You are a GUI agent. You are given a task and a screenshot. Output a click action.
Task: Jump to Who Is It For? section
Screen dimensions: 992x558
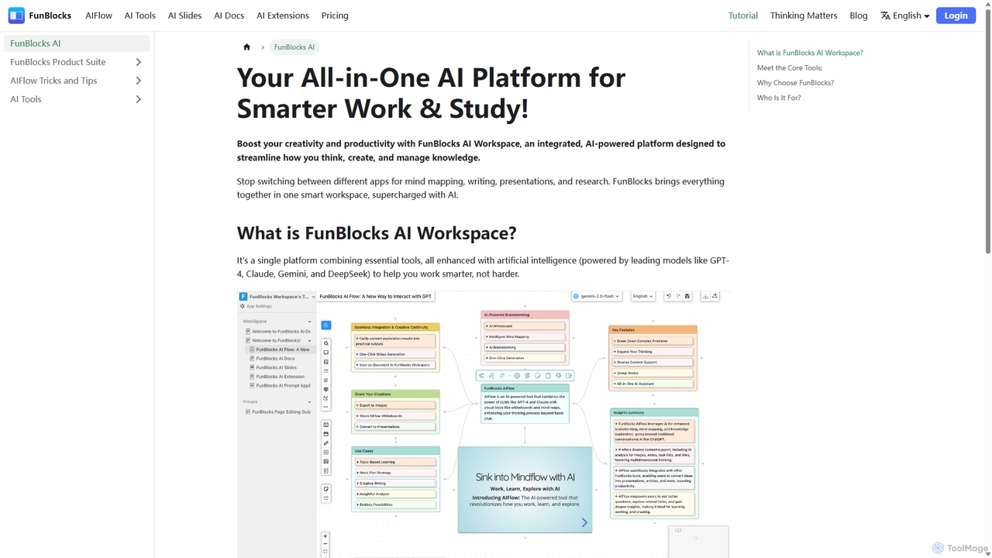[779, 98]
